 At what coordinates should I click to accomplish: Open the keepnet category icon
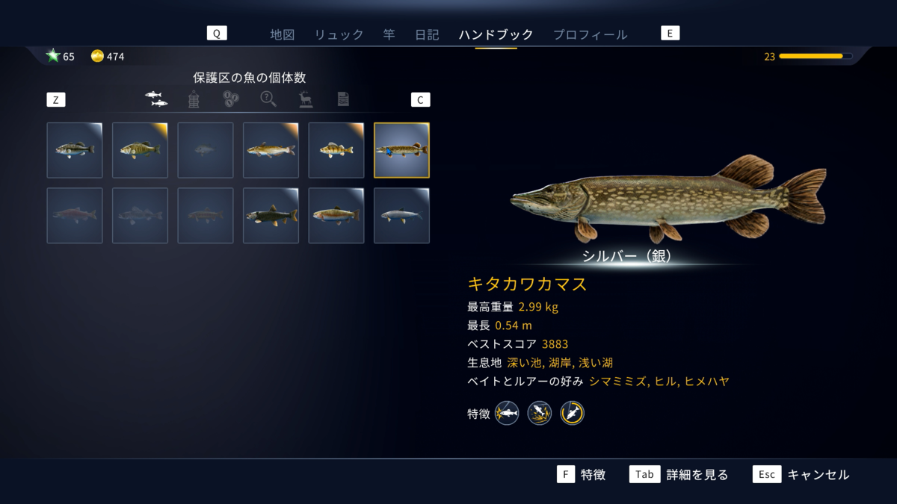click(x=194, y=99)
